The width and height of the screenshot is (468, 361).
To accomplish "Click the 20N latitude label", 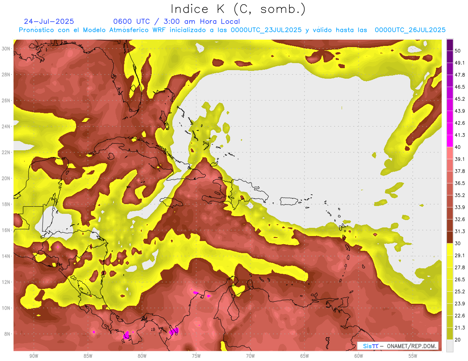I will (6, 178).
